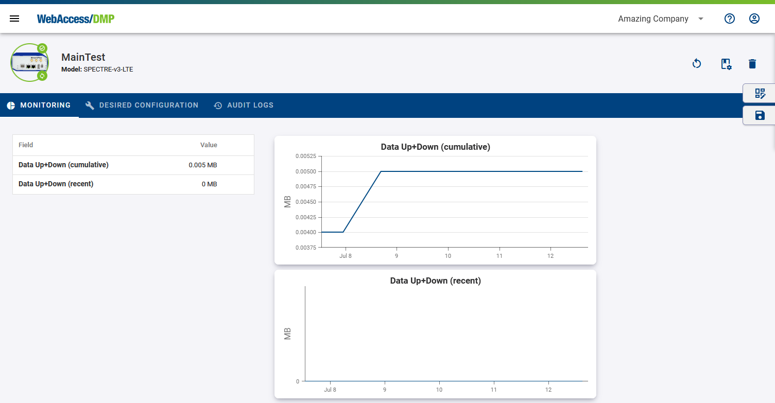Image resolution: width=775 pixels, height=403 pixels.
Task: Click the SPECTRE-v3-LTE model text
Action: click(x=108, y=69)
